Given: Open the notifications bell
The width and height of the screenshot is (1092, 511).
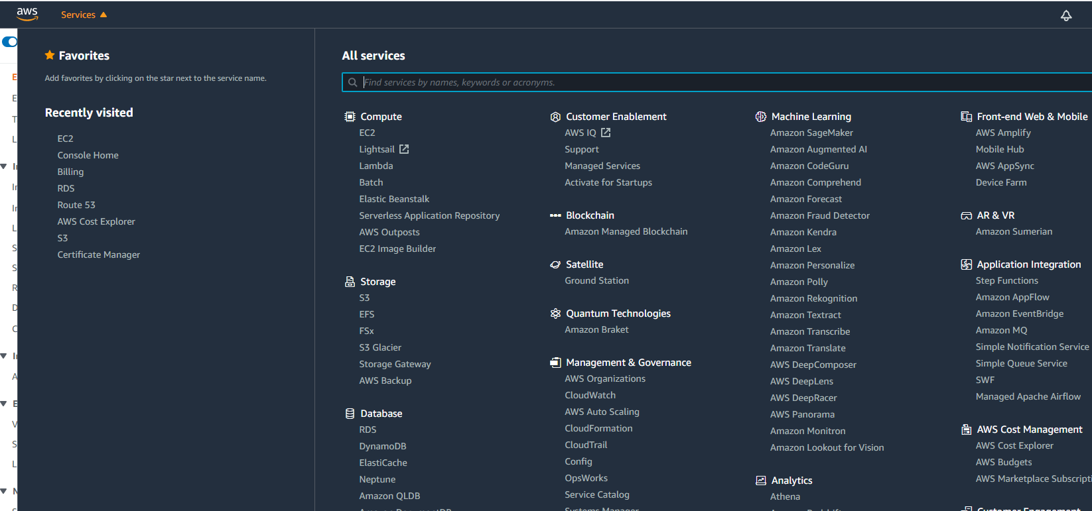Looking at the screenshot, I should coord(1066,15).
